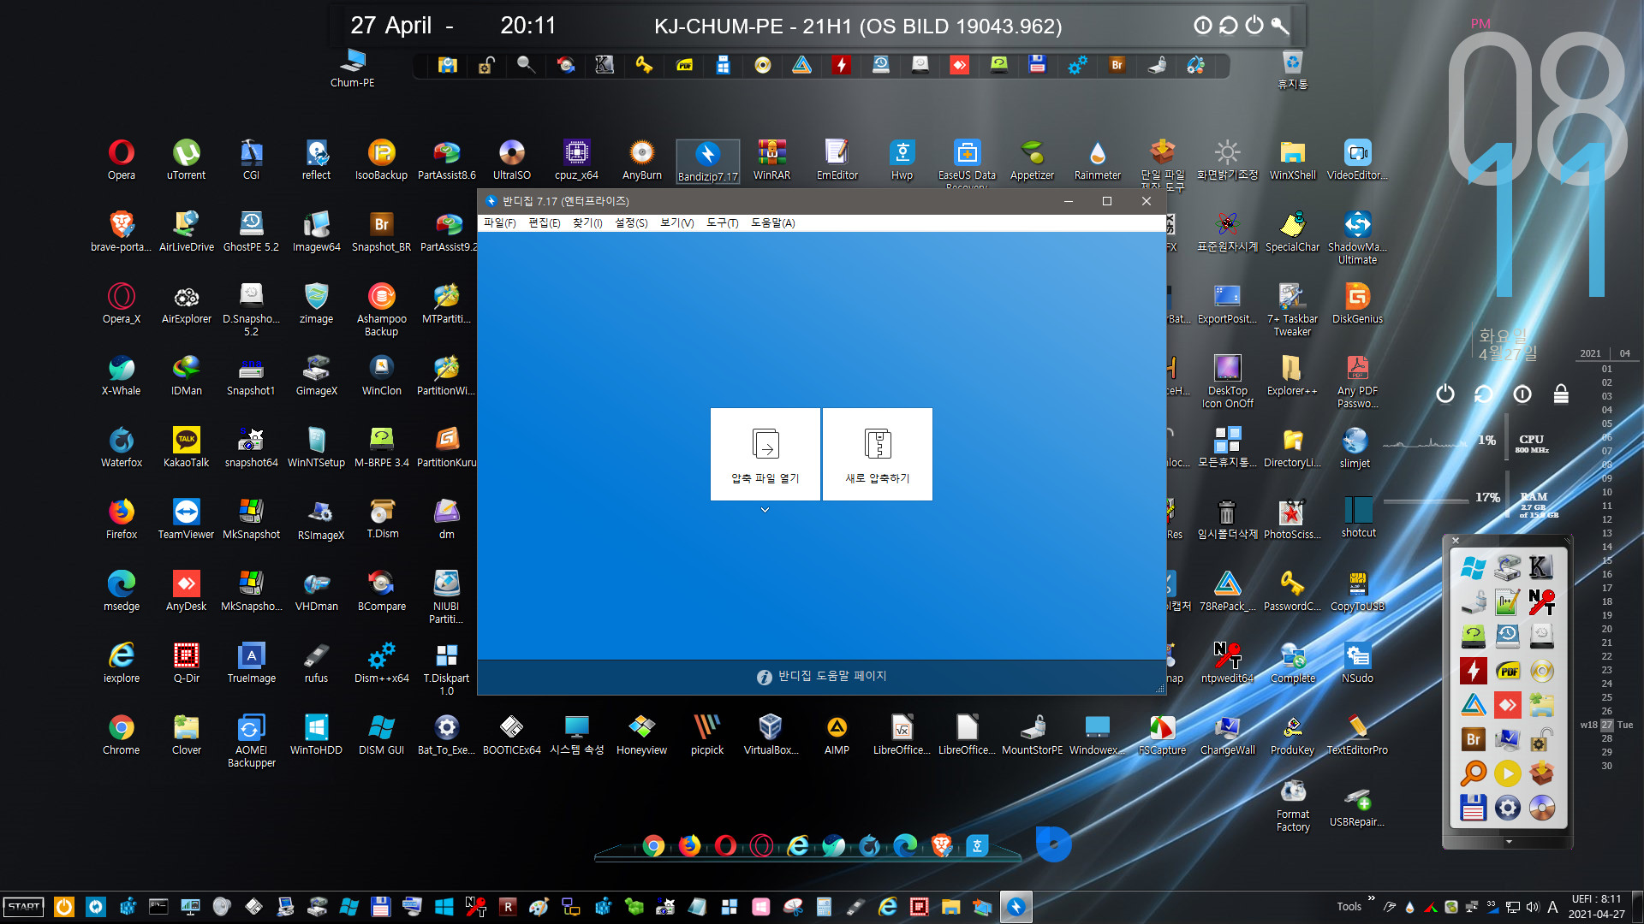Open the 압축 파일 열기 tile in Bandizip

(765, 453)
